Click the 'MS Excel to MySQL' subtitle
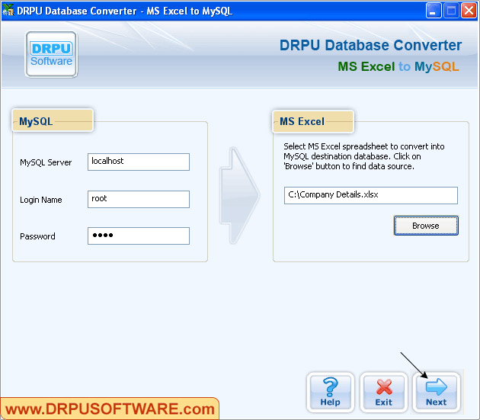Image resolution: width=480 pixels, height=420 pixels. [398, 66]
